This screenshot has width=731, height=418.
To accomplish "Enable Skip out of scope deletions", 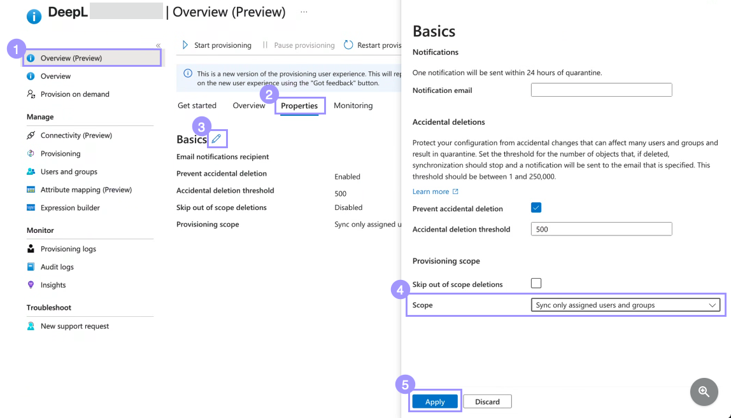I will [536, 284].
